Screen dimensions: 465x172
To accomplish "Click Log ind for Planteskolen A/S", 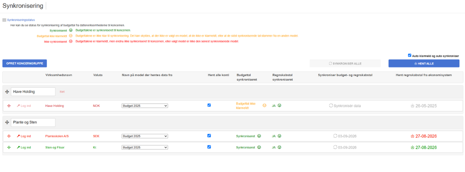I will (24, 136).
